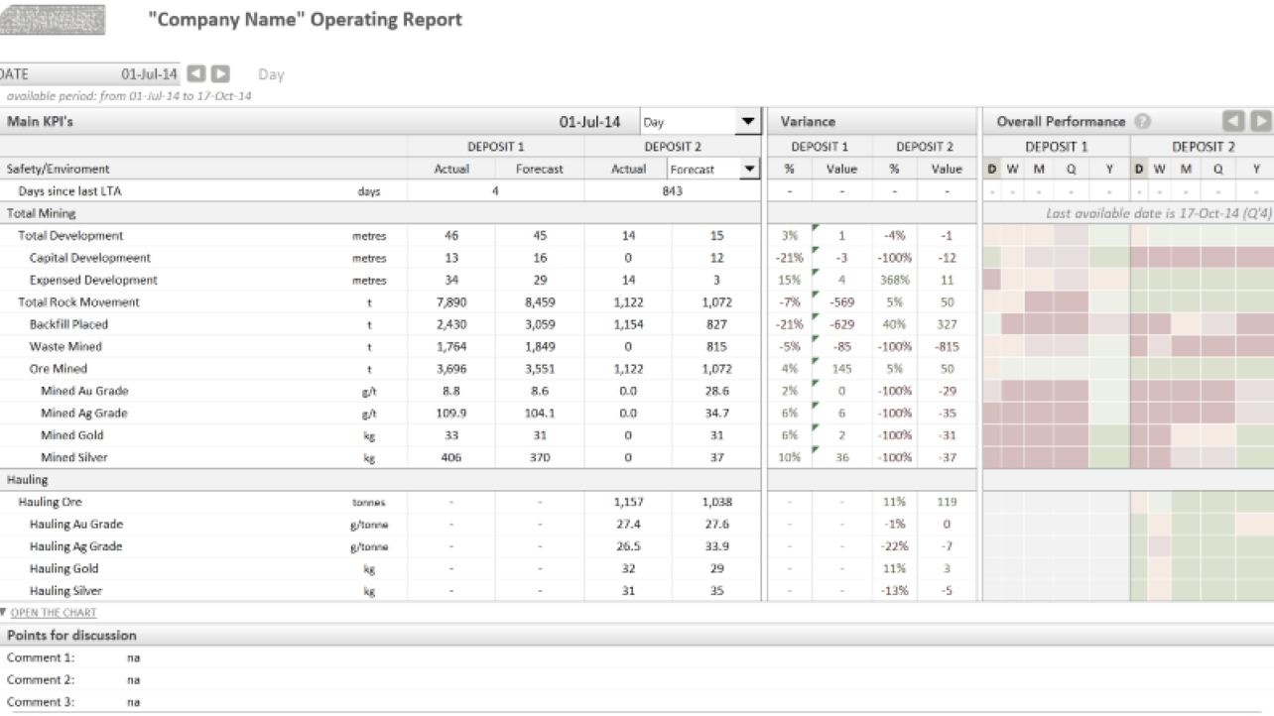
Task: Click the left arrow in the Overall Performance header
Action: (1233, 121)
